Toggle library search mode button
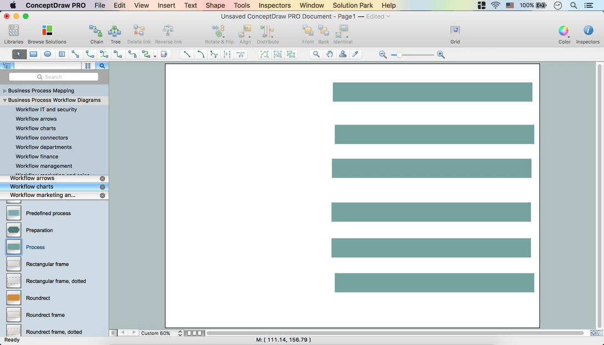 102,66
